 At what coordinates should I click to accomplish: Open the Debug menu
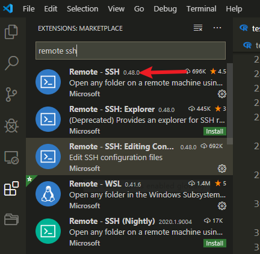pos(166,9)
